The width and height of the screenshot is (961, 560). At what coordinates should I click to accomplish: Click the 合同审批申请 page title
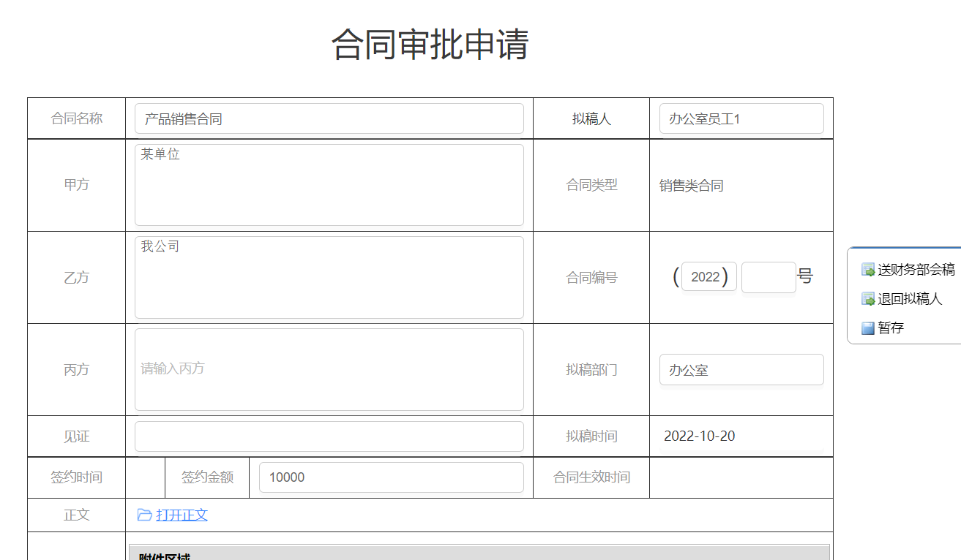tap(430, 45)
